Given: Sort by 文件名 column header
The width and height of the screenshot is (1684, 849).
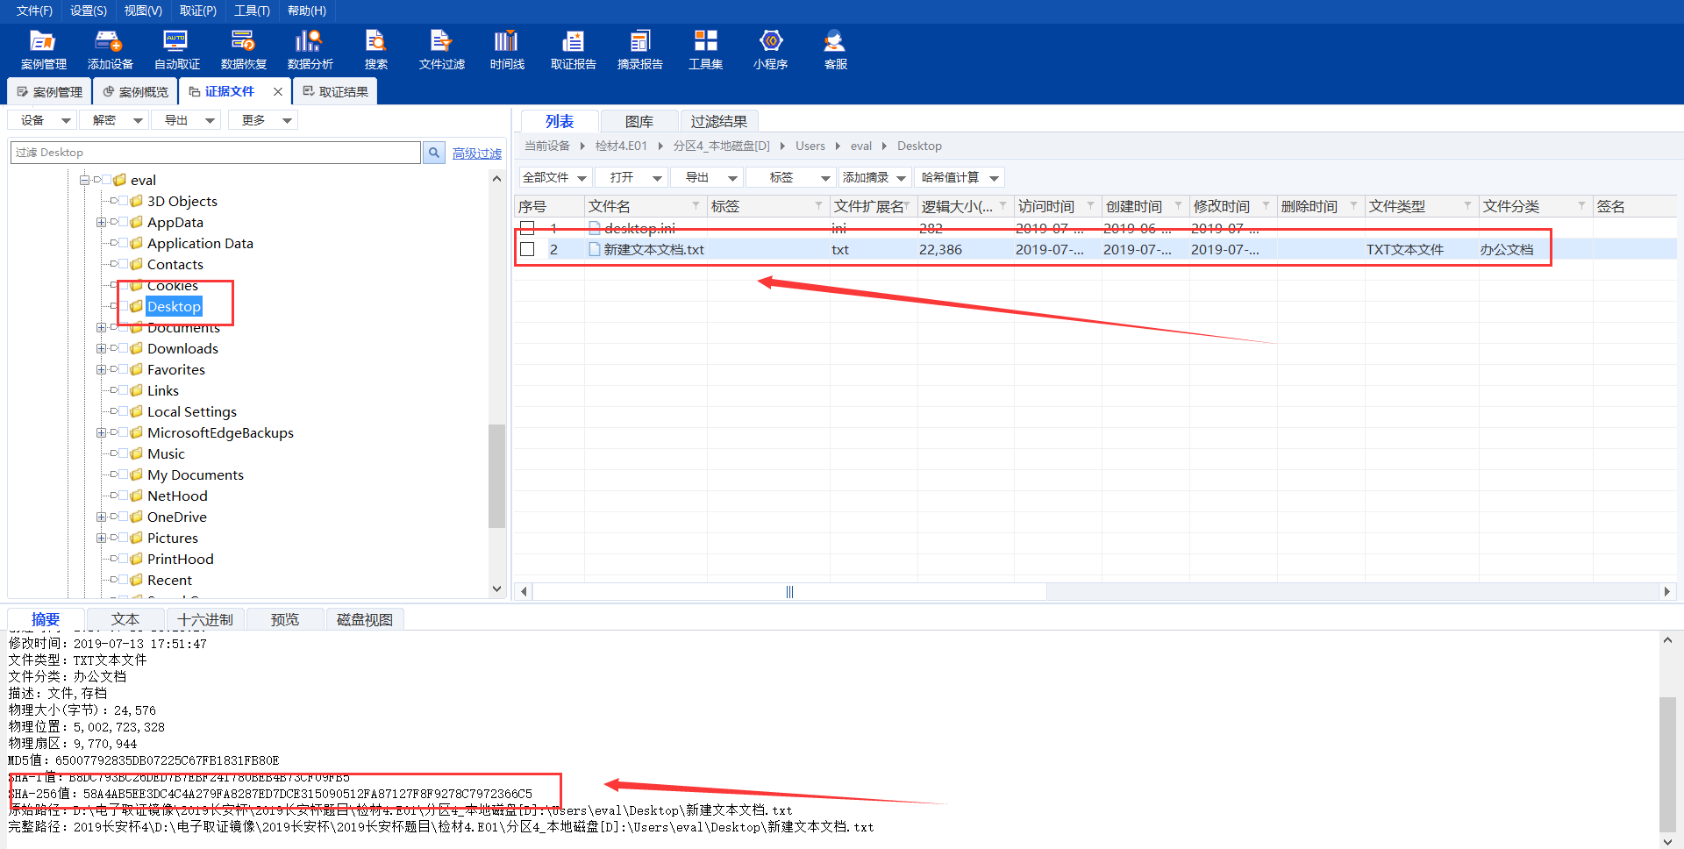Looking at the screenshot, I should (x=645, y=206).
